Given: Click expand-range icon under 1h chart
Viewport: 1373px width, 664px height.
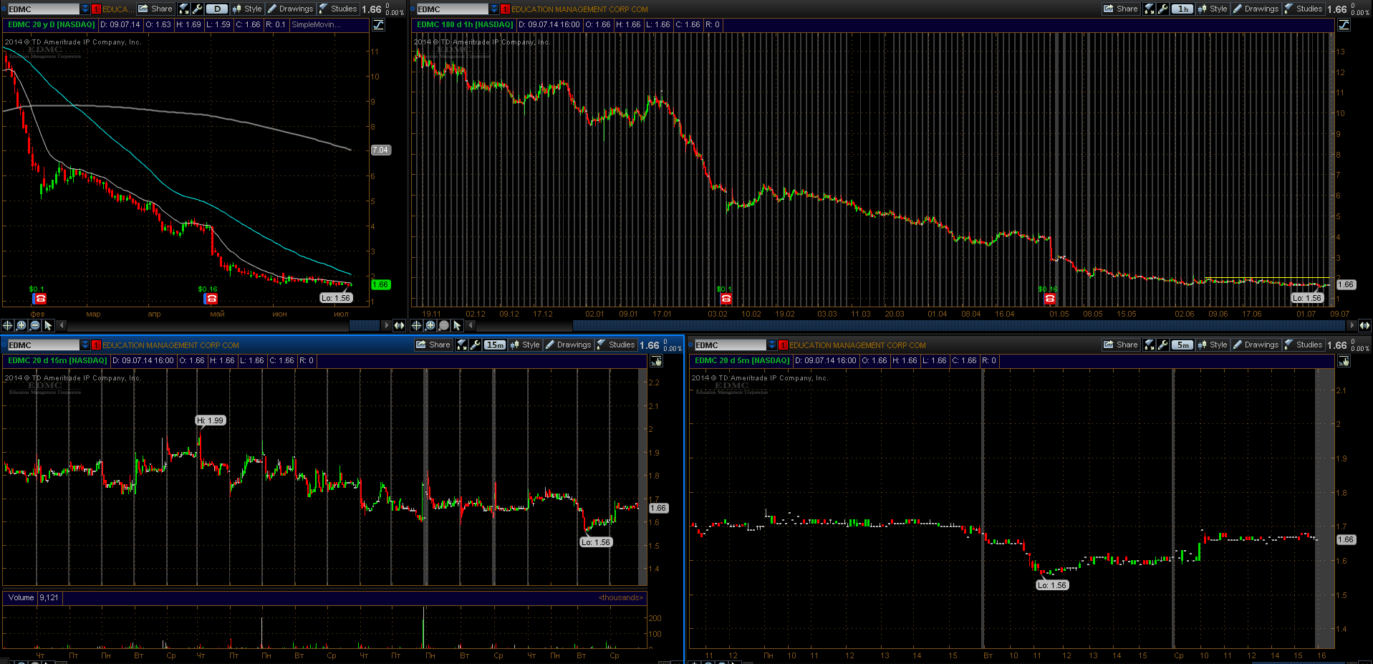Looking at the screenshot, I should click(x=1364, y=325).
